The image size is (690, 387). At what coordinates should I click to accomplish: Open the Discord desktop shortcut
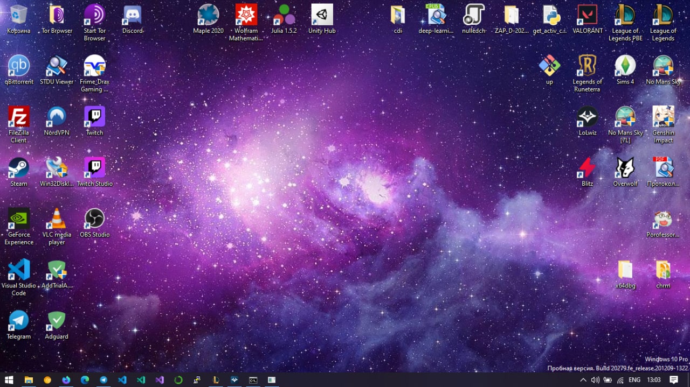(x=133, y=19)
